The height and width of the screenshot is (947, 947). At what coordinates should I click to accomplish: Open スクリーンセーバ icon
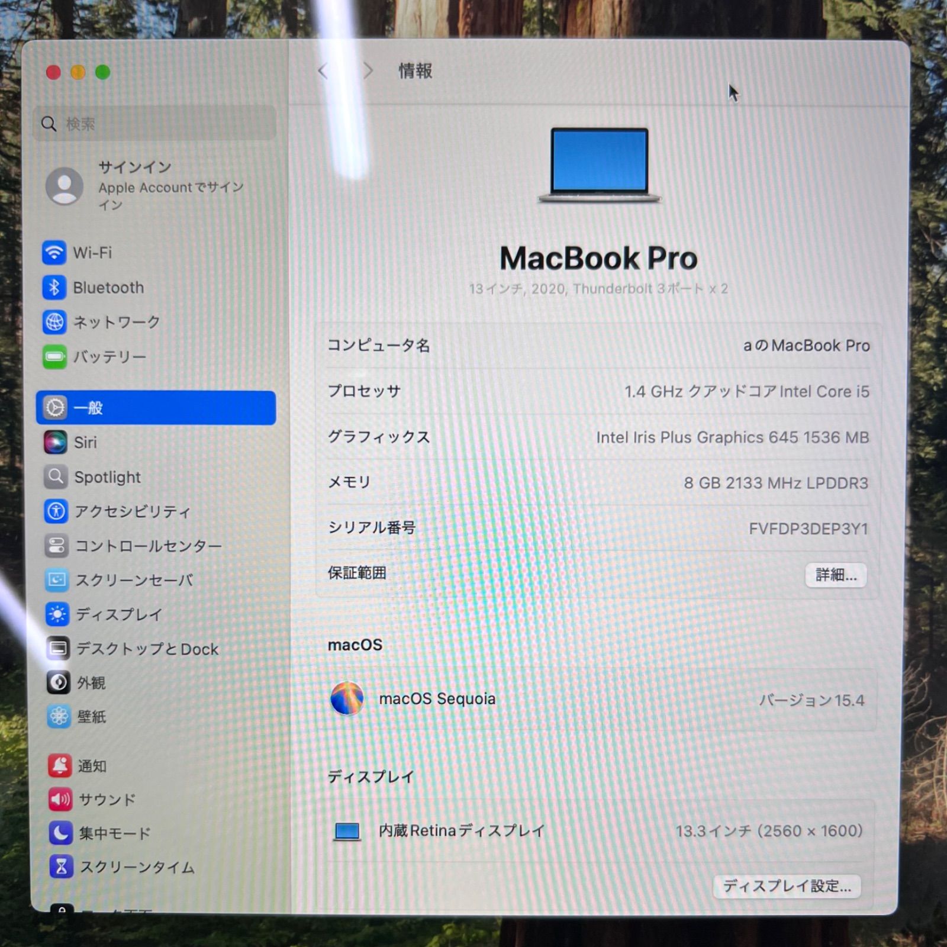click(x=57, y=580)
